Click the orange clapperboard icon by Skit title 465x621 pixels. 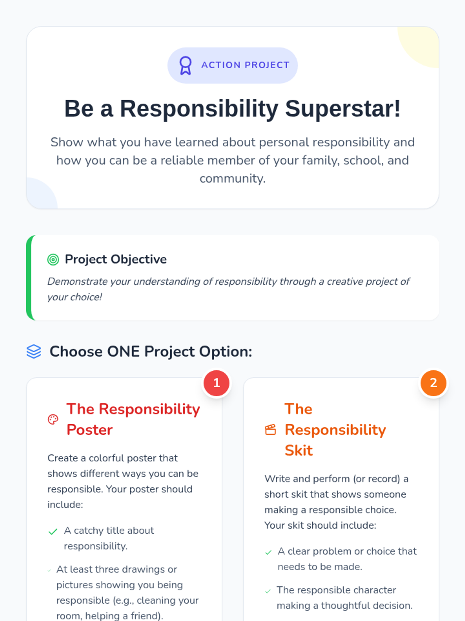click(x=270, y=430)
